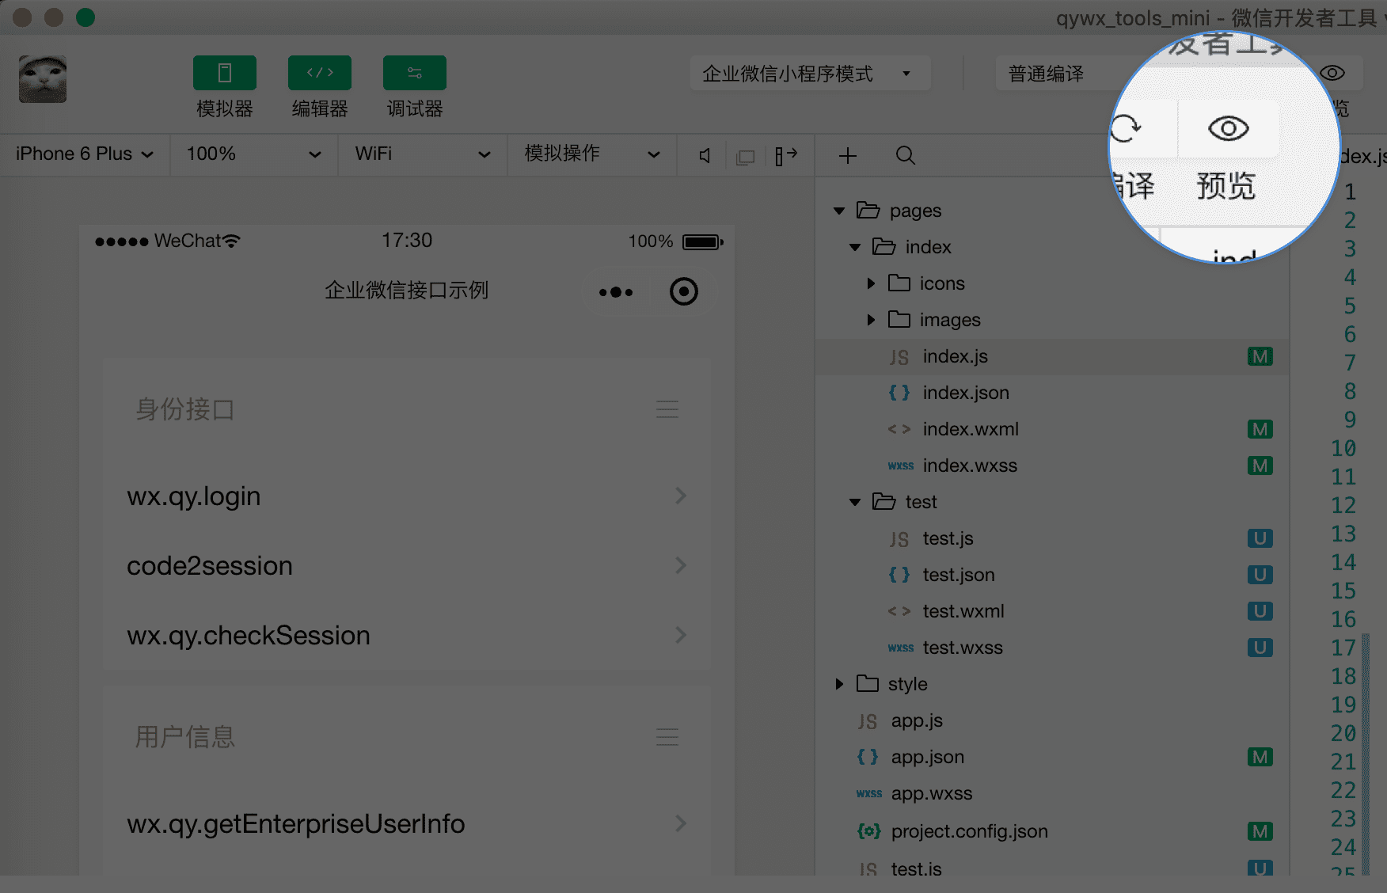1387x893 pixels.
Task: Open the 100% zoom dropdown
Action: (x=253, y=154)
